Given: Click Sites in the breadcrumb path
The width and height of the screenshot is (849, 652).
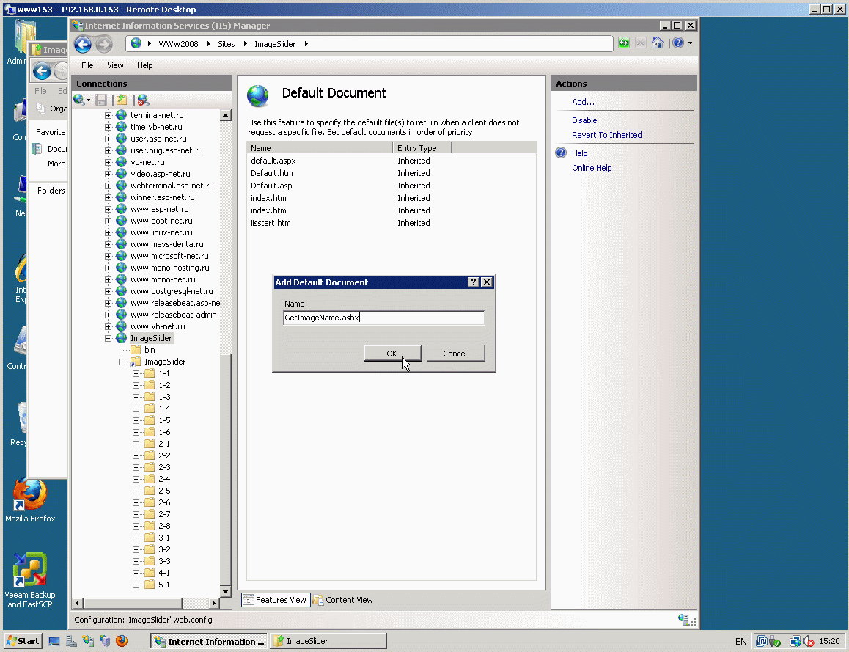Looking at the screenshot, I should (x=227, y=44).
